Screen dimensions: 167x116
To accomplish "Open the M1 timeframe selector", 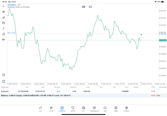I will (4, 40).
